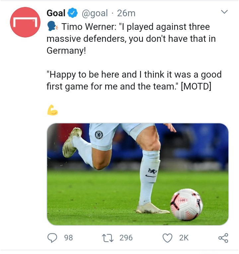The image size is (239, 254).
Task: Open the Goal profile avatar
Action: click(x=25, y=22)
